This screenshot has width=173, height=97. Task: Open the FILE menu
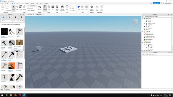[x=2, y=3]
